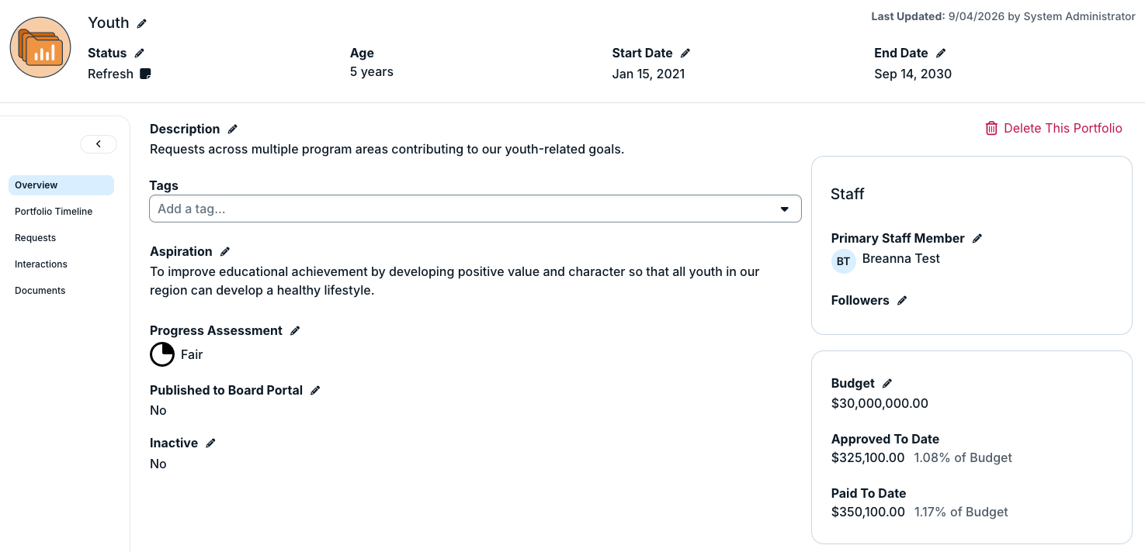Edit the Primary Staff Member pencil

click(x=977, y=239)
